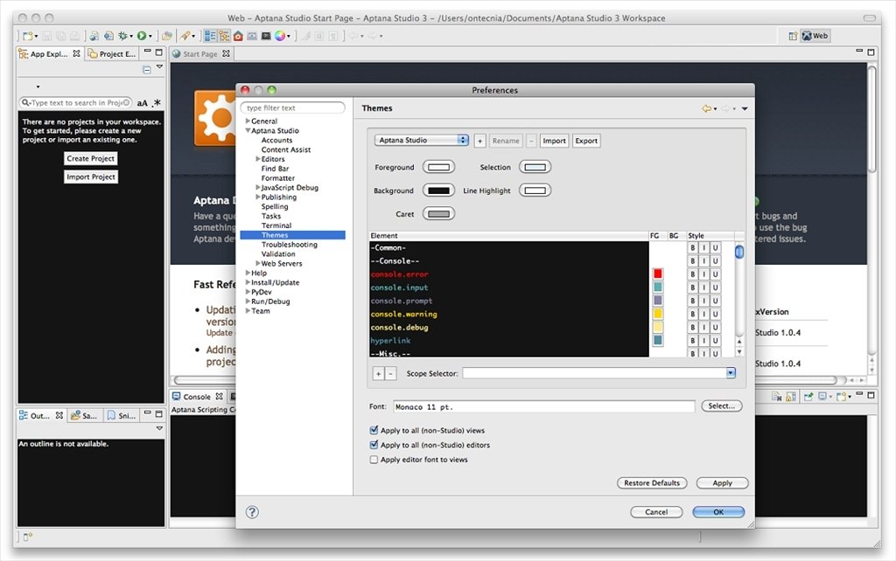This screenshot has height=561, width=896.
Task: Maximize the Start Page editor area
Action: click(x=871, y=52)
